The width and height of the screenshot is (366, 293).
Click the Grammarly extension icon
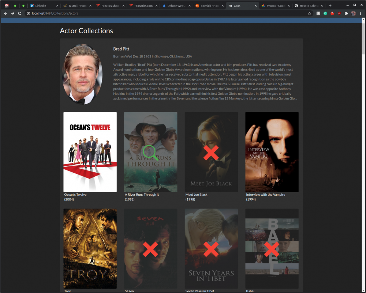pos(325,13)
